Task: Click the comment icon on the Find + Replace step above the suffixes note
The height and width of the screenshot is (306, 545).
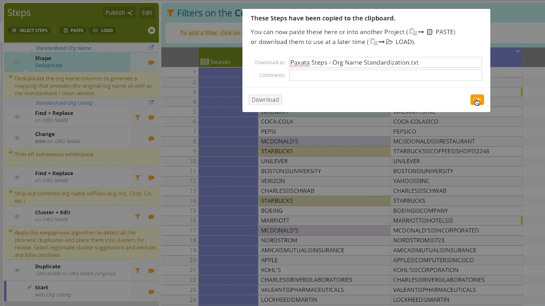Action: click(x=152, y=178)
